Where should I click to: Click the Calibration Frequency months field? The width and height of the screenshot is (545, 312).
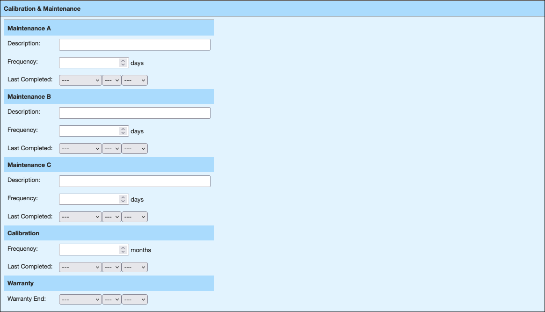(x=89, y=250)
